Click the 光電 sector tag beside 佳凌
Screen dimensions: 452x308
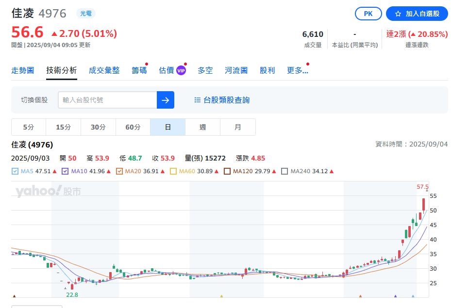pyautogui.click(x=86, y=14)
